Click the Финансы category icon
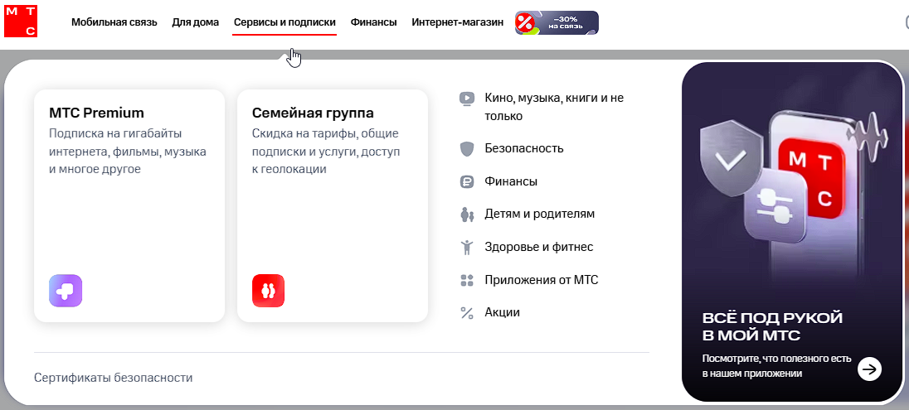The height and width of the screenshot is (410, 909). [467, 182]
